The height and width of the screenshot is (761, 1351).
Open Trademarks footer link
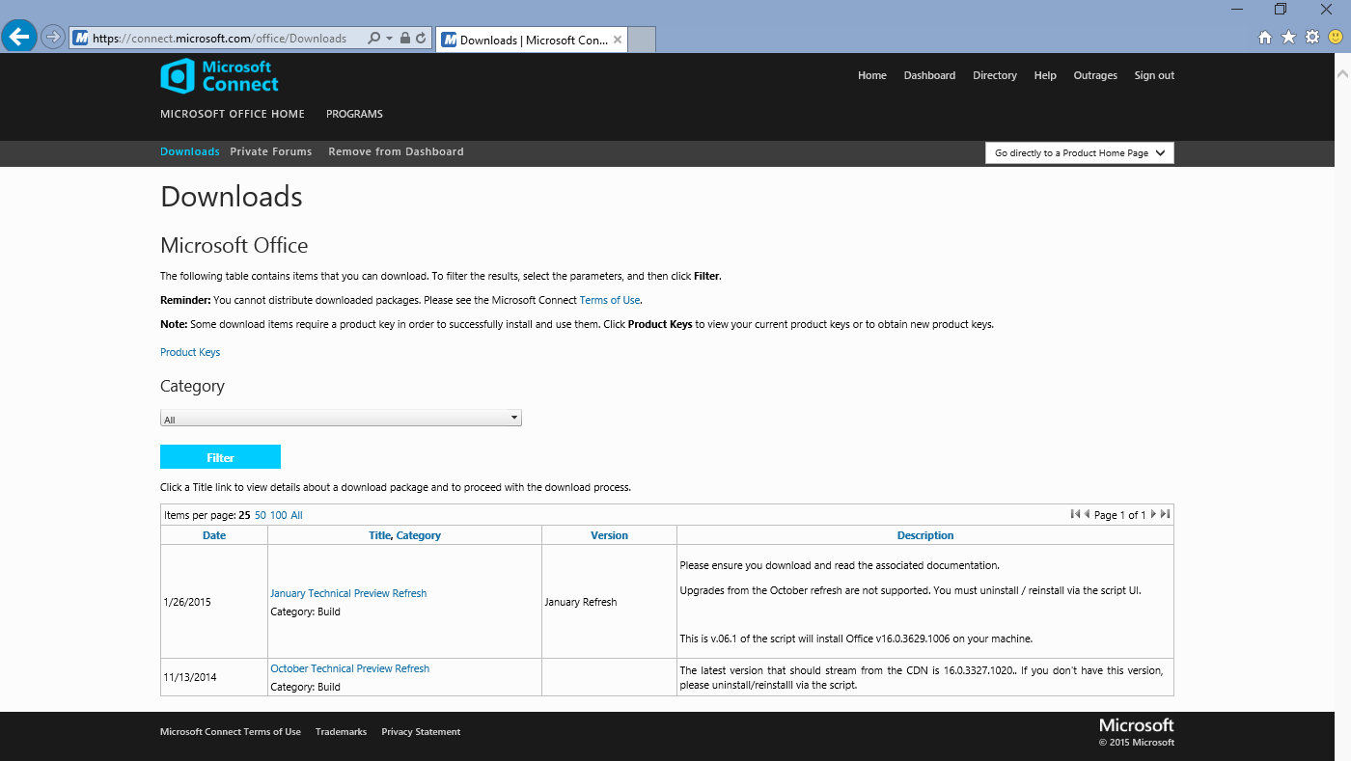pos(341,732)
